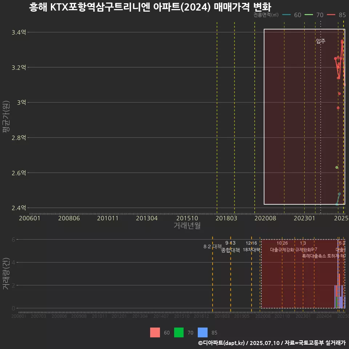Expand the 9·13 종합대책 marker details

pos(229,246)
